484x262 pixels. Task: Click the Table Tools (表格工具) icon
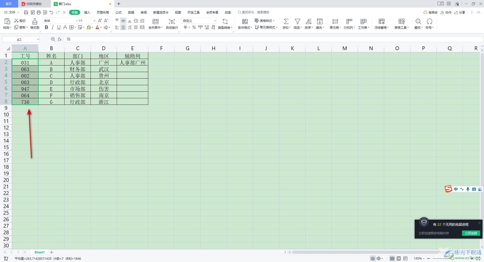point(402,21)
